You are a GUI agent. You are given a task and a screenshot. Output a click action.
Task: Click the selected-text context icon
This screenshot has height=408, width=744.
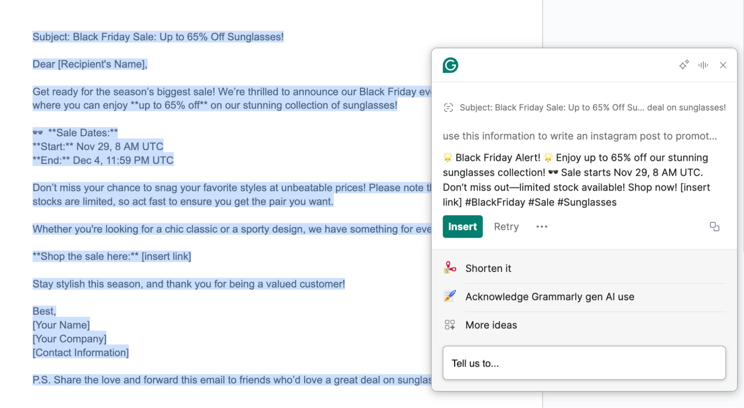point(448,108)
